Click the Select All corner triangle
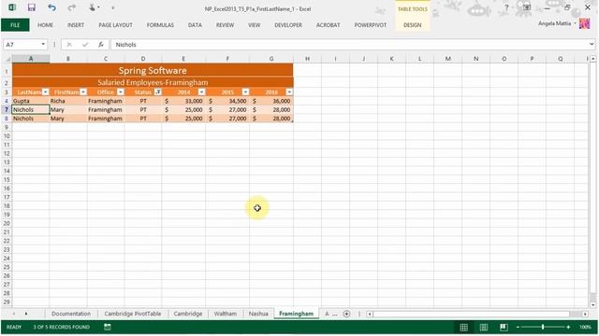 pyautogui.click(x=7, y=59)
